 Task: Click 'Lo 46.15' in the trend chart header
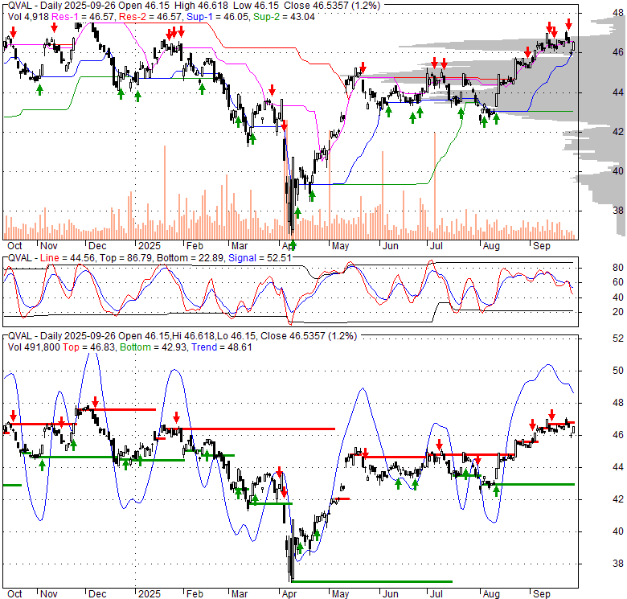click(236, 336)
